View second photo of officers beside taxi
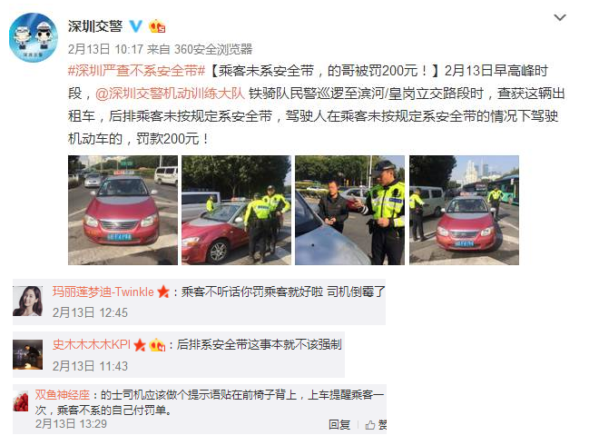 pyautogui.click(x=236, y=210)
